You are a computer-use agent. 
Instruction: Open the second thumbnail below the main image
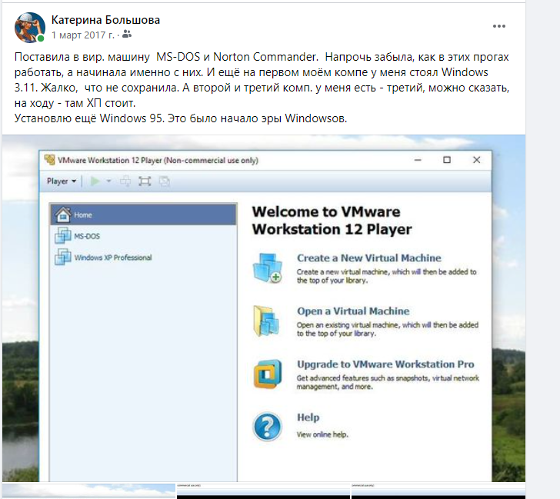(263, 491)
